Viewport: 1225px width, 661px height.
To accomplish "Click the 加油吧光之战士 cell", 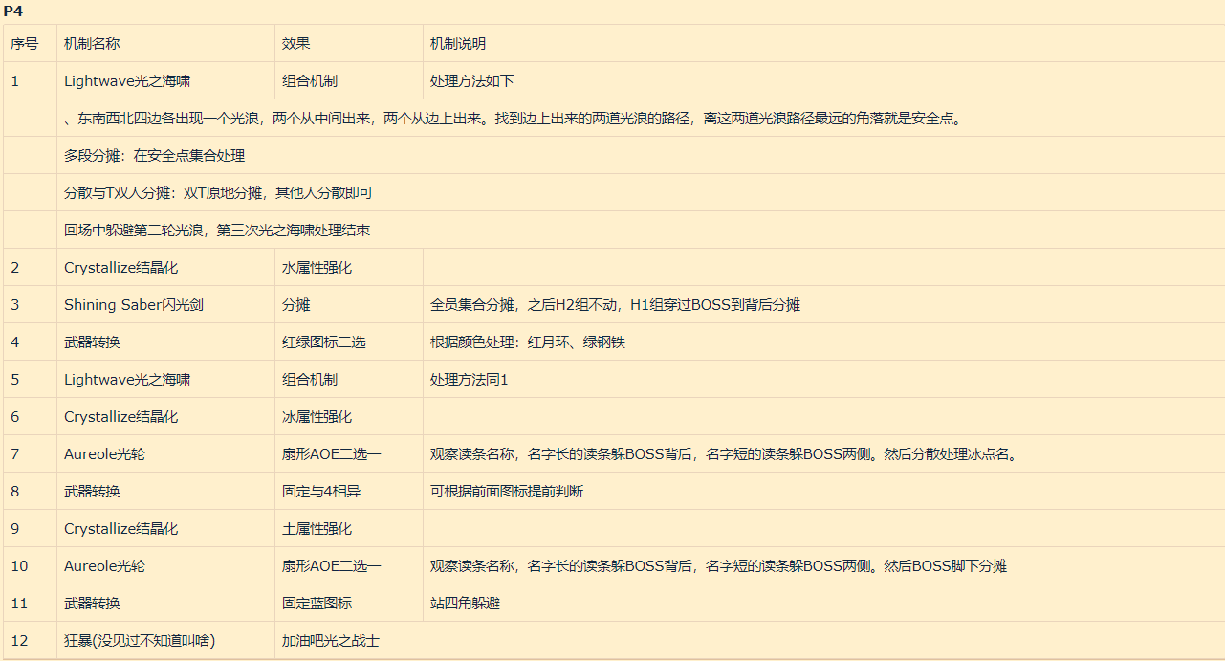I will click(331, 641).
